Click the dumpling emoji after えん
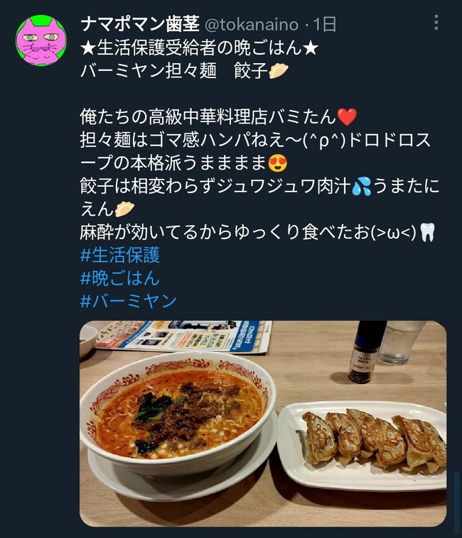The width and height of the screenshot is (462, 538). 124,209
